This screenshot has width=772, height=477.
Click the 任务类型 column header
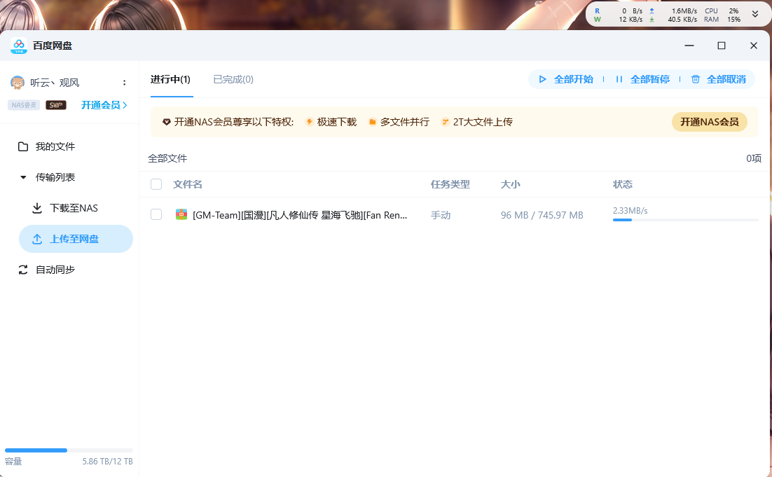click(450, 185)
